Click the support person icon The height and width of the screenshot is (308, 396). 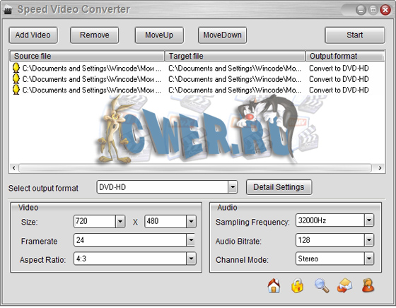pyautogui.click(x=368, y=285)
